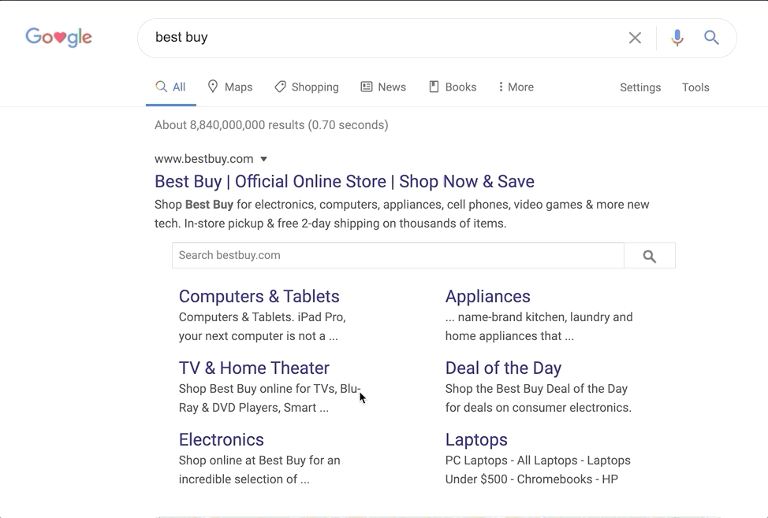Open Appliances sitelink
This screenshot has height=518, width=768.
pos(487,297)
